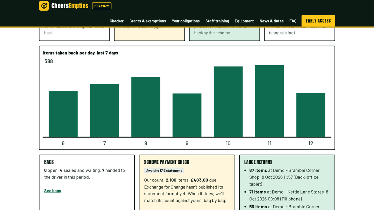
Task: Click the 'Awaiting E4C statement' status badge
Action: [x=164, y=171]
